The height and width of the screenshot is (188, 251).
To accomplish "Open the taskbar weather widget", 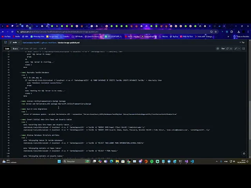I will click(x=9, y=161).
